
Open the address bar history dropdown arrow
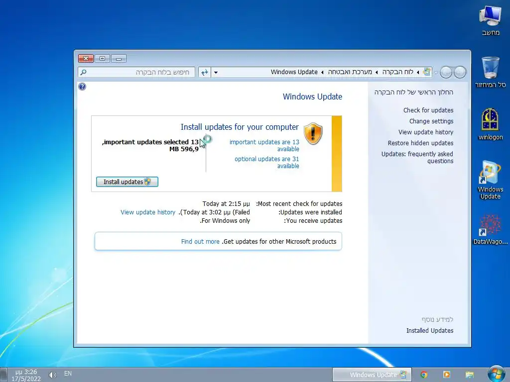[x=216, y=72]
